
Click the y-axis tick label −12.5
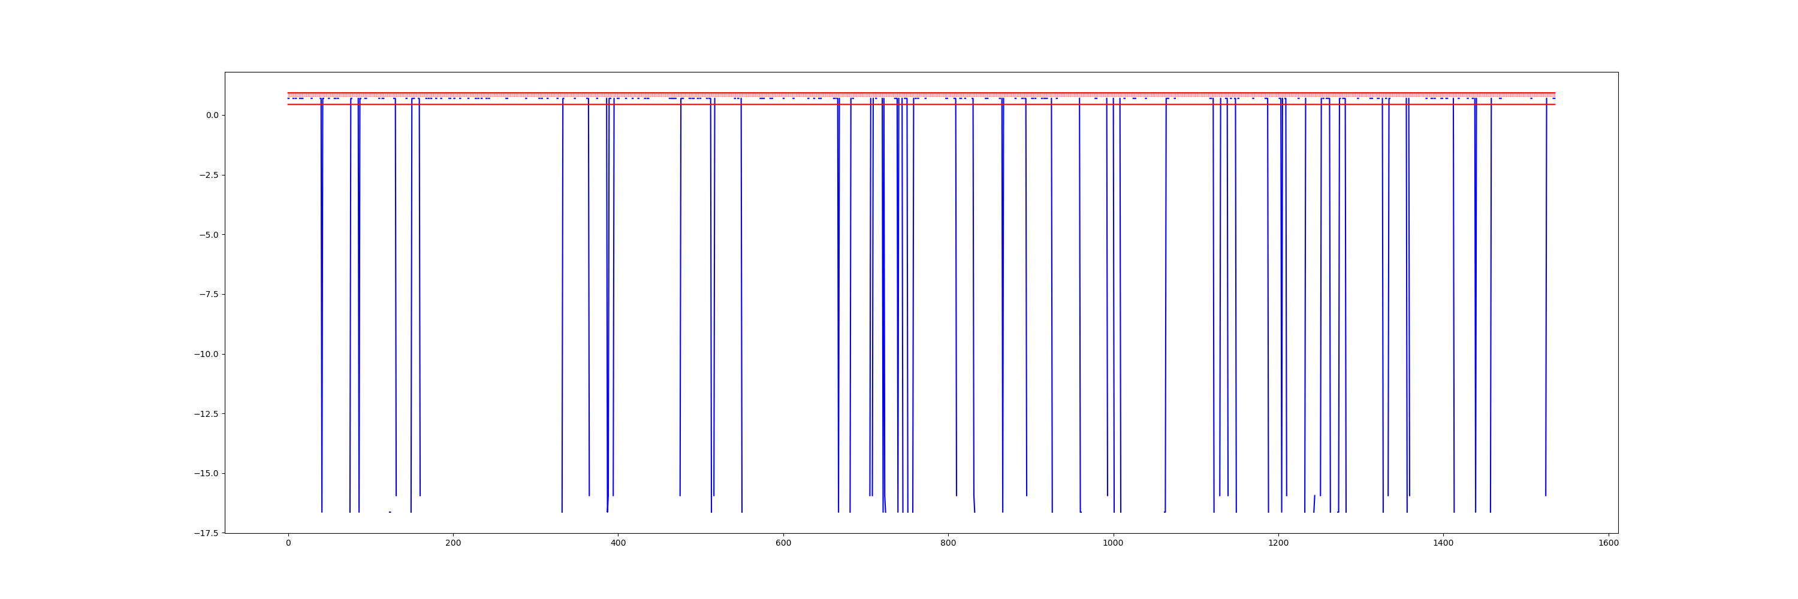pos(206,415)
